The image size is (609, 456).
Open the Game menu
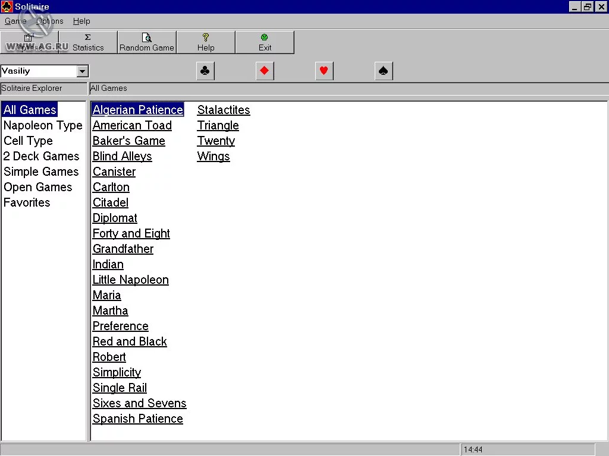click(15, 21)
